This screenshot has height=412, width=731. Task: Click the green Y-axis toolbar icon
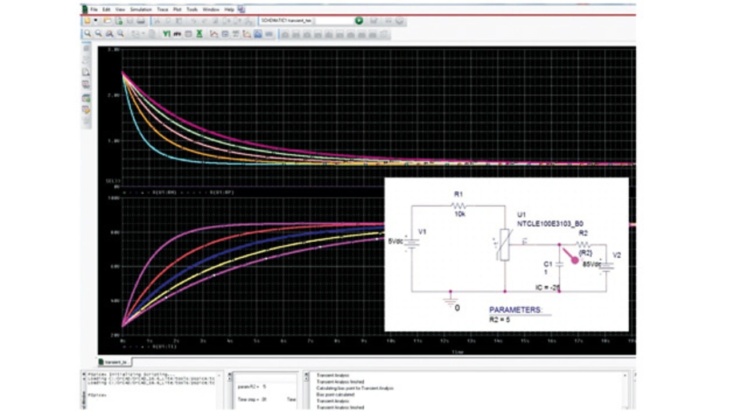pos(166,34)
